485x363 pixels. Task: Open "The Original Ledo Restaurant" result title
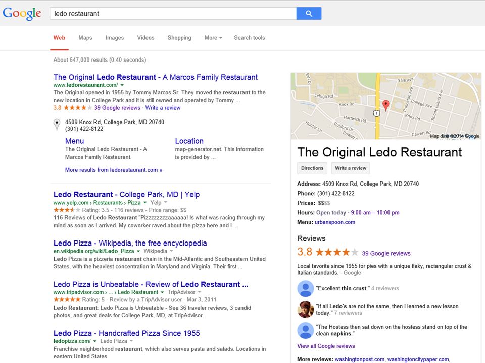[155, 77]
